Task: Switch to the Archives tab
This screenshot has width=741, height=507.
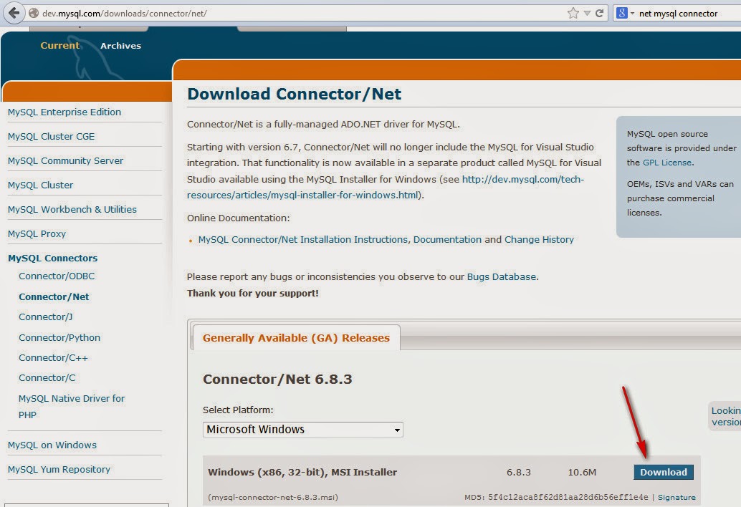Action: point(120,46)
